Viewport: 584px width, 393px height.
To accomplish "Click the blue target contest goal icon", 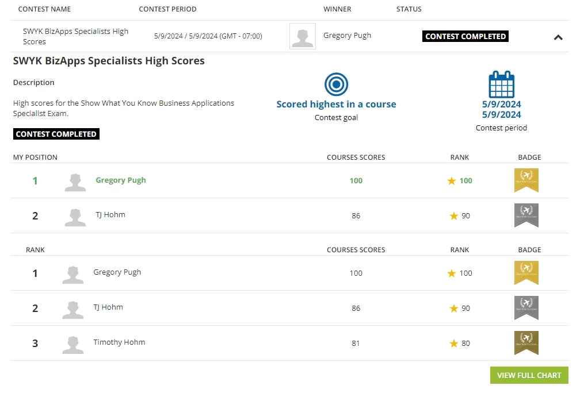I will 336,84.
